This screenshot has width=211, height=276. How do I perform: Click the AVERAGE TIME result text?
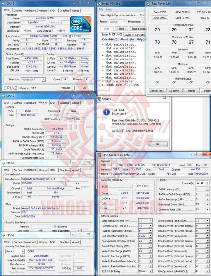tap(132, 131)
